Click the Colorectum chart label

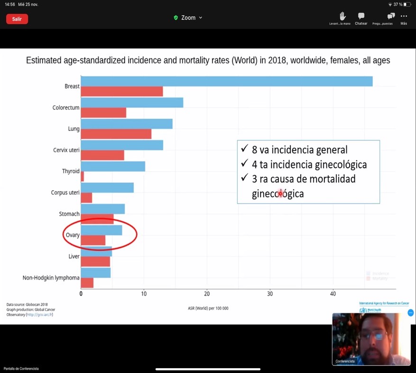click(66, 108)
